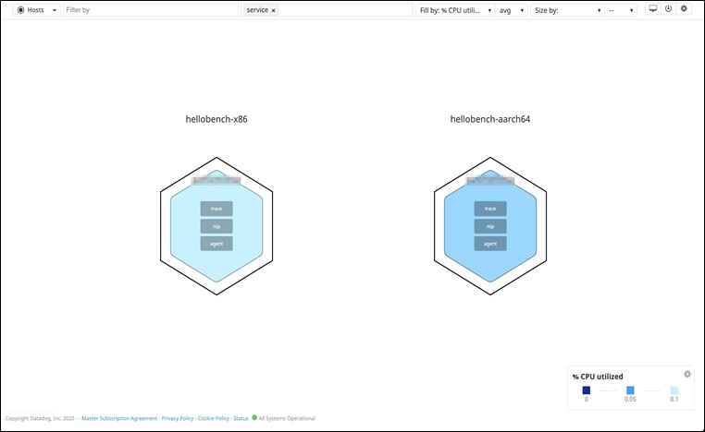This screenshot has width=705, height=432.
Task: Open the toolbar settings gear
Action: click(684, 8)
